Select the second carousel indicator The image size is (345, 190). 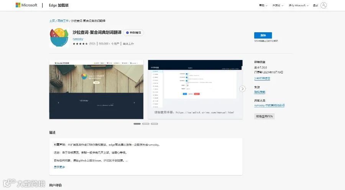pyautogui.click(x=146, y=124)
